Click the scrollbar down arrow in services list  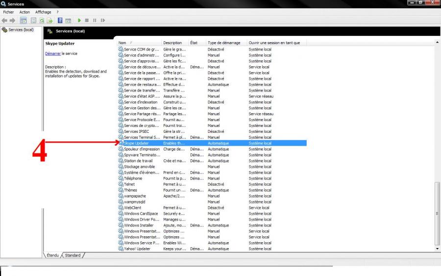click(438, 249)
